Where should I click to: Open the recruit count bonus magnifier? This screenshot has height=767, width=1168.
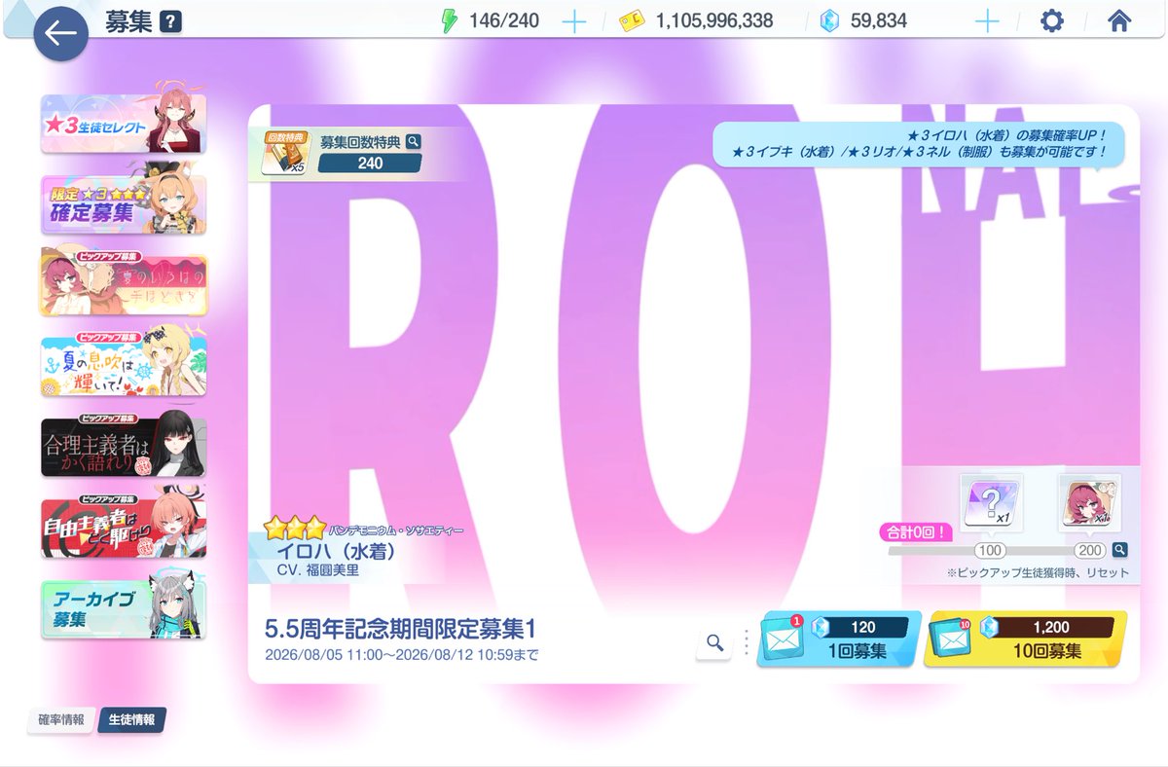[x=414, y=141]
